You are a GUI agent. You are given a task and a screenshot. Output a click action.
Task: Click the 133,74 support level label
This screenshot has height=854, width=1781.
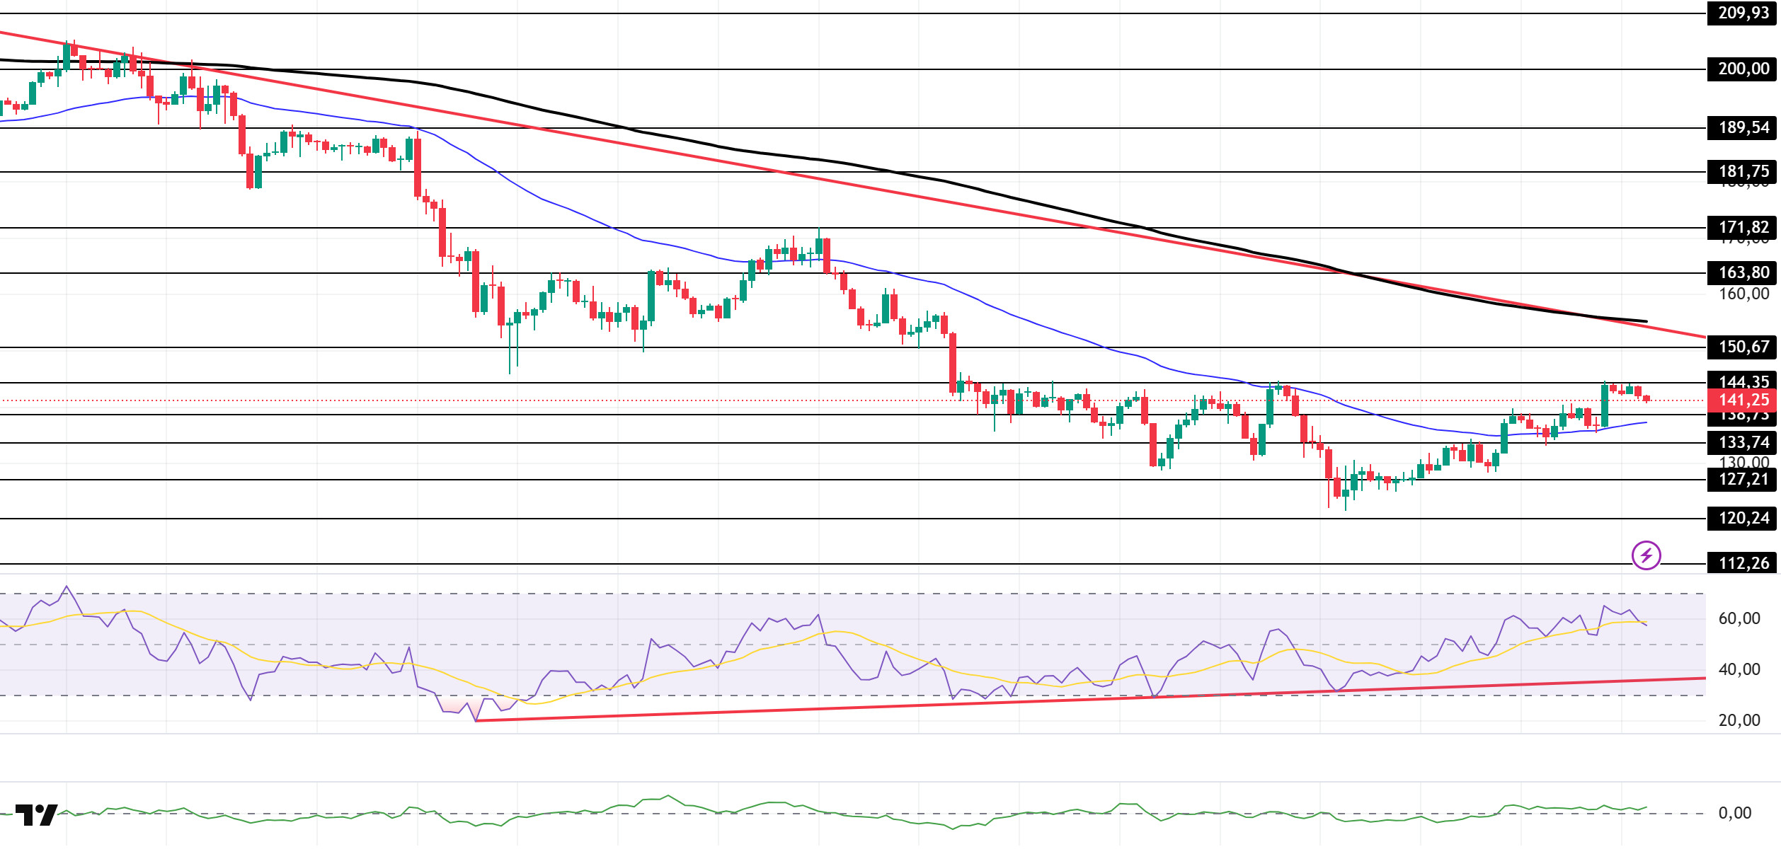1743,443
